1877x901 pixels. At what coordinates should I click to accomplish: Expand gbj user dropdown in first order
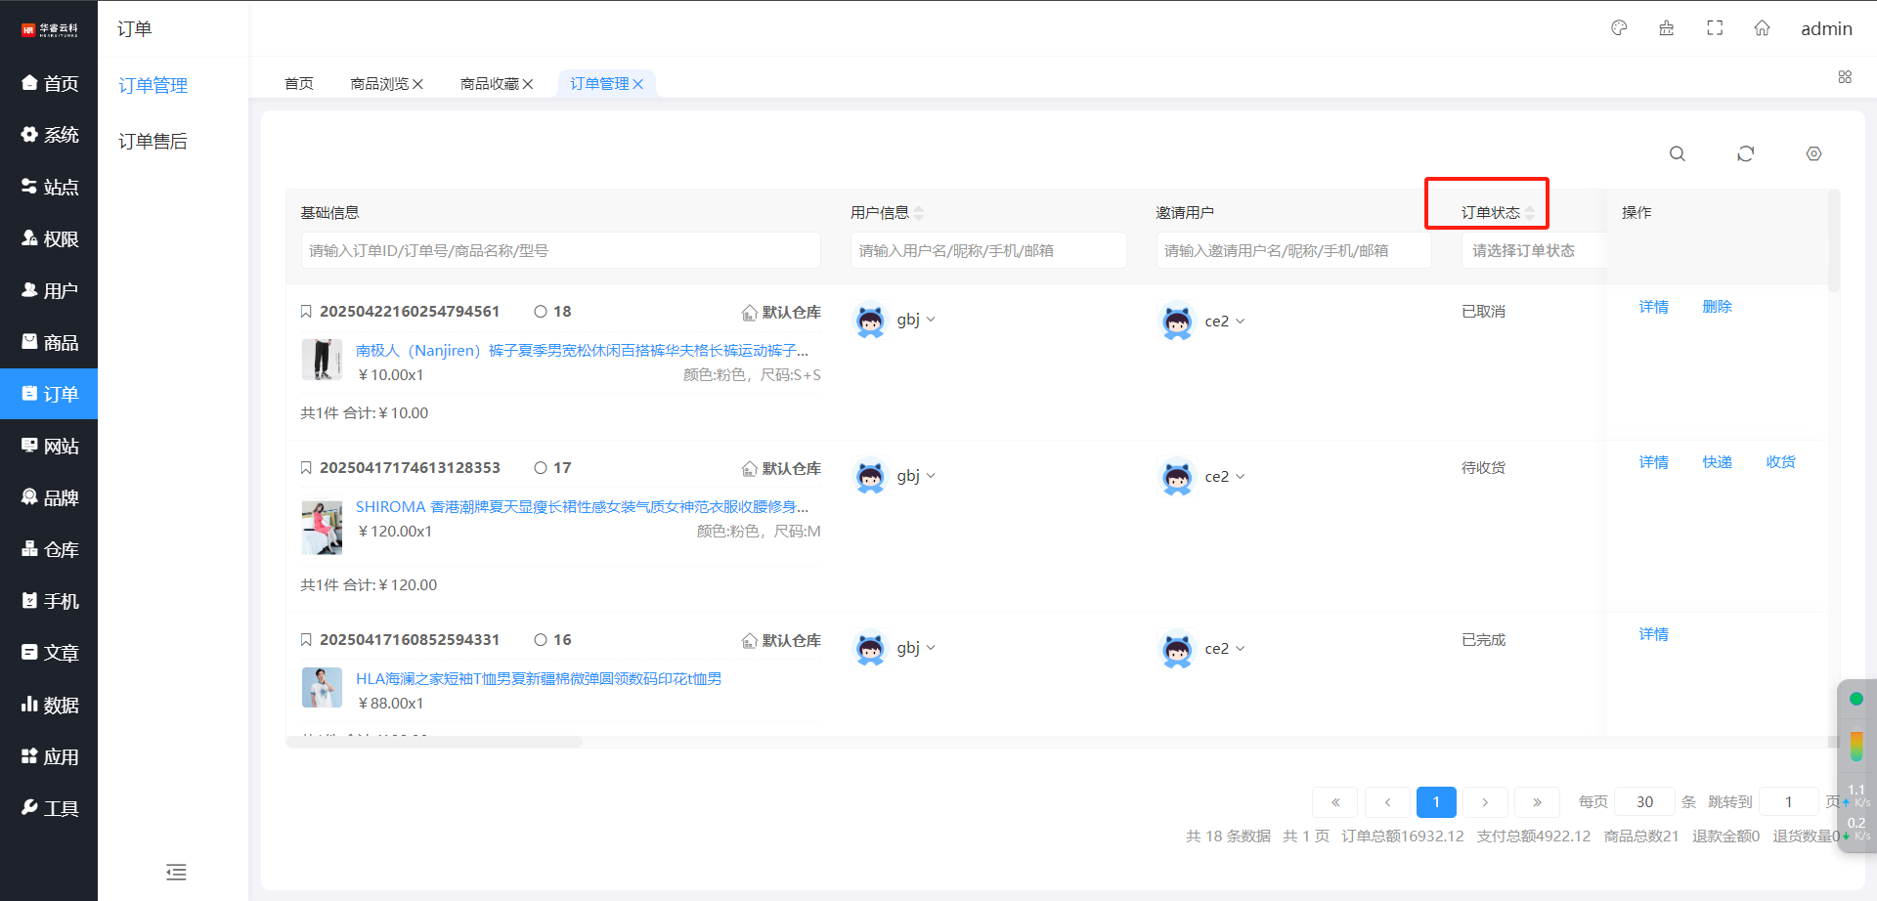931,320
